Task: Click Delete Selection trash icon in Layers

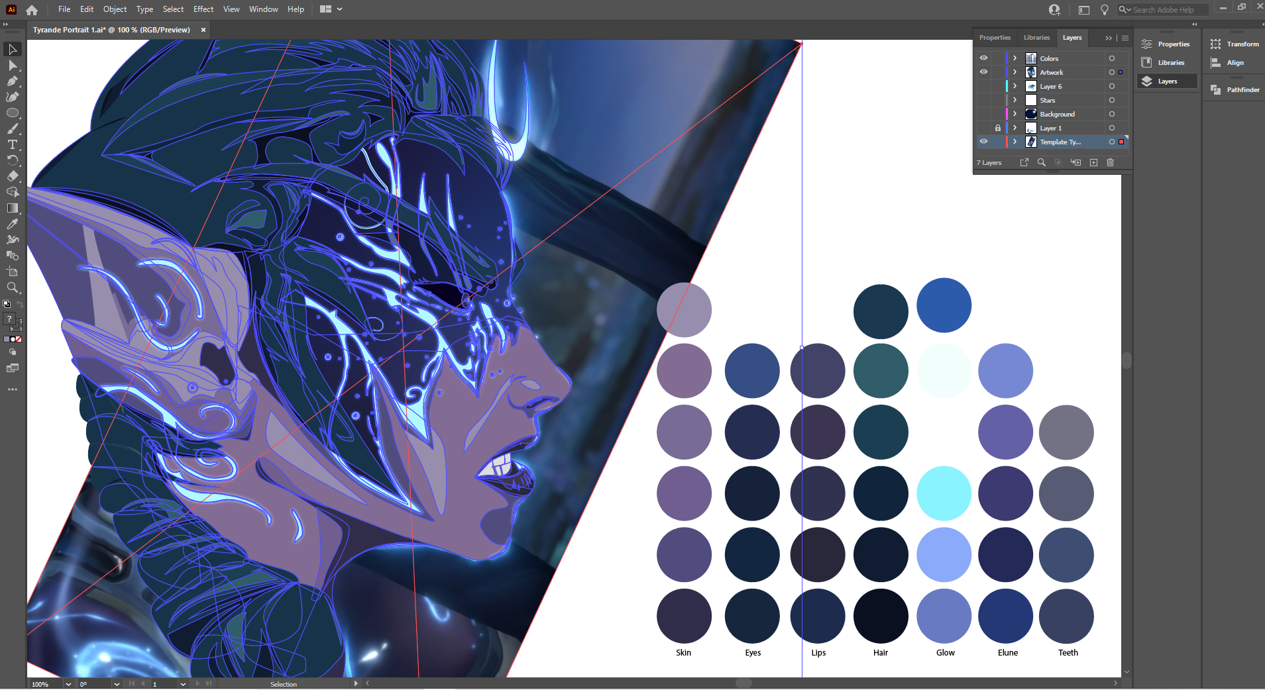Action: 1111,162
